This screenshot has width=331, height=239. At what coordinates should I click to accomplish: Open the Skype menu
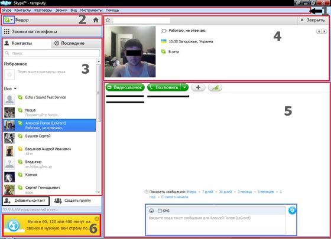[x=7, y=10]
